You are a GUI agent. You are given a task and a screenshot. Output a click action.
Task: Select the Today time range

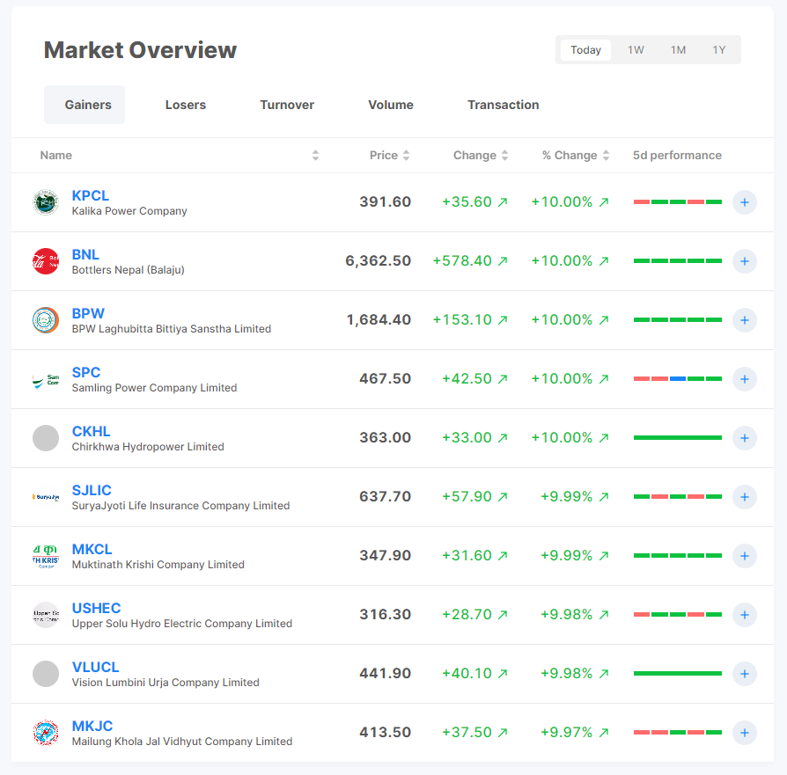tap(585, 50)
